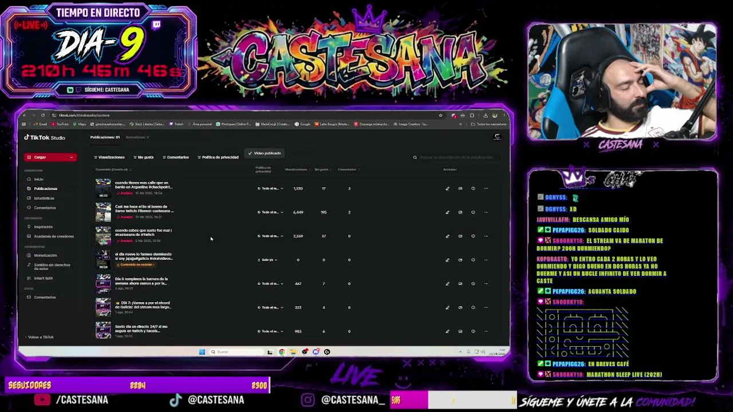
Task: Open thumbnail of 'cuando tienes mas calle' video
Action: (x=103, y=188)
